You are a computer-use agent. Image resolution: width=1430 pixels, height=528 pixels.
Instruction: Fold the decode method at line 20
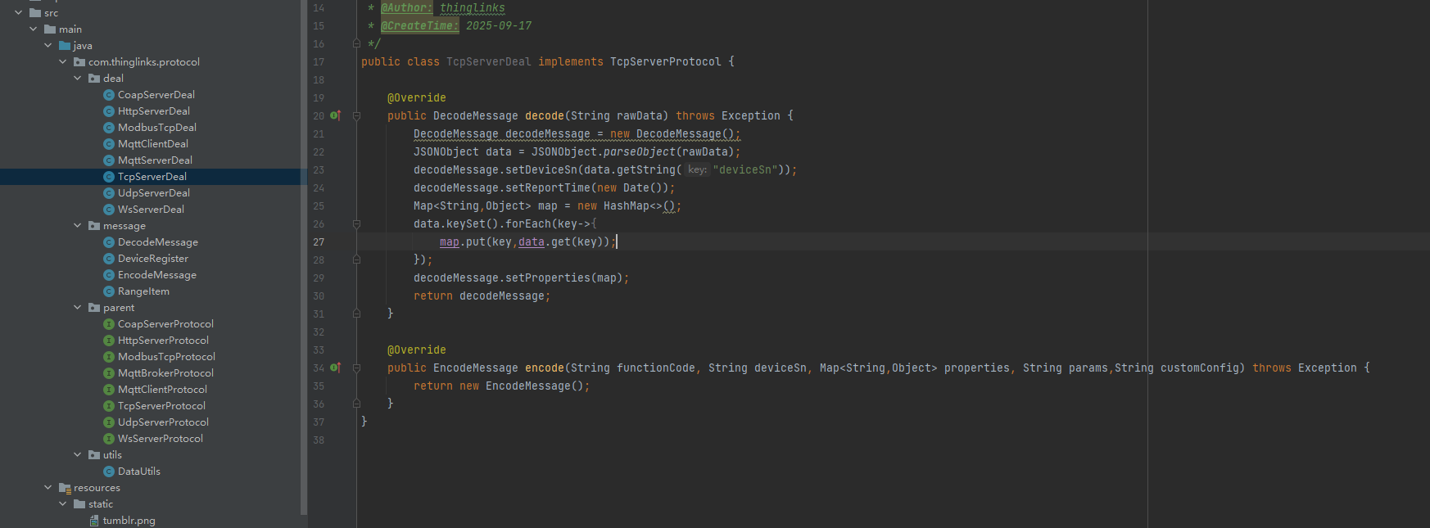tap(356, 116)
